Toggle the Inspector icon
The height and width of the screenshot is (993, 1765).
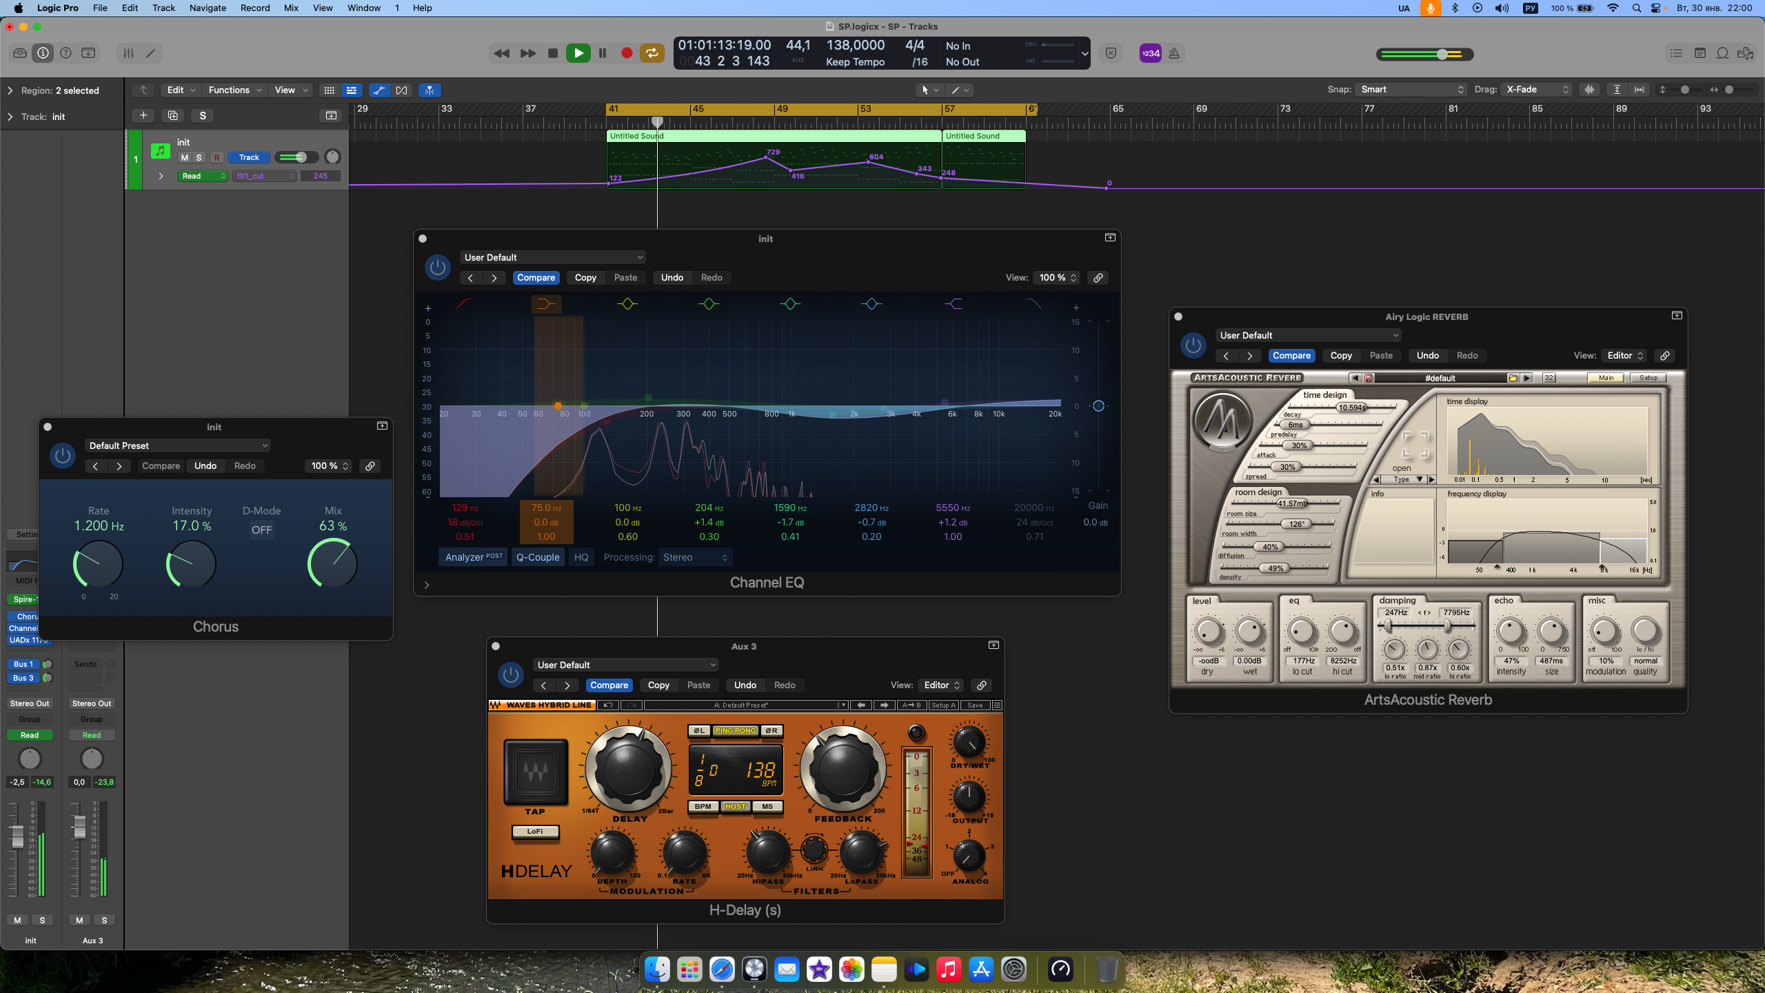coord(43,53)
